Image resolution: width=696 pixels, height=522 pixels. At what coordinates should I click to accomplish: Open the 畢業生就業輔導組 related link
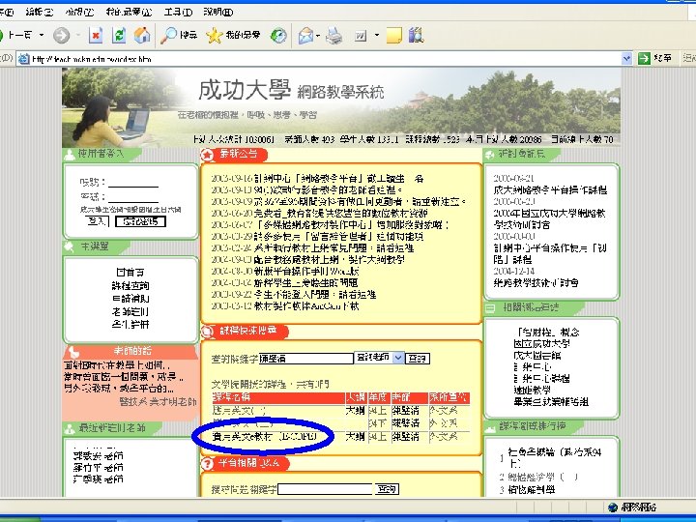(551, 401)
